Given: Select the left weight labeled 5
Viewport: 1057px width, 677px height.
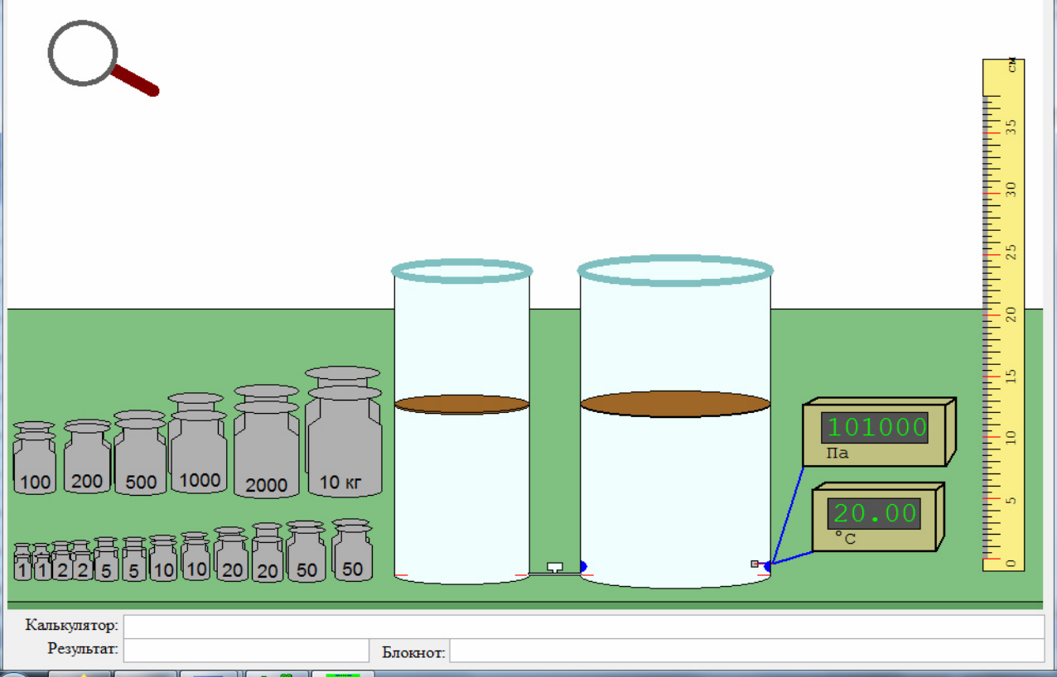Looking at the screenshot, I should pos(106,559).
